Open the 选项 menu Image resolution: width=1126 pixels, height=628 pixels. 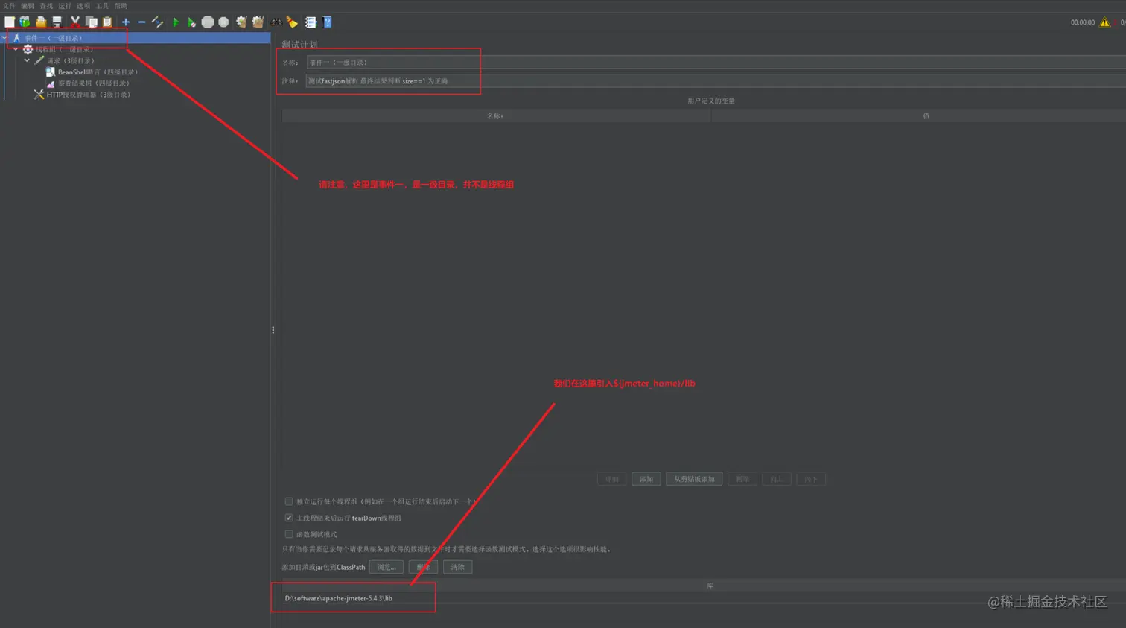click(x=83, y=6)
